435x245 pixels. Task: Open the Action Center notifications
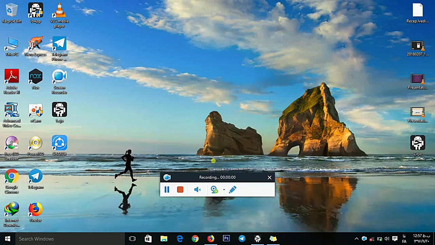395,239
